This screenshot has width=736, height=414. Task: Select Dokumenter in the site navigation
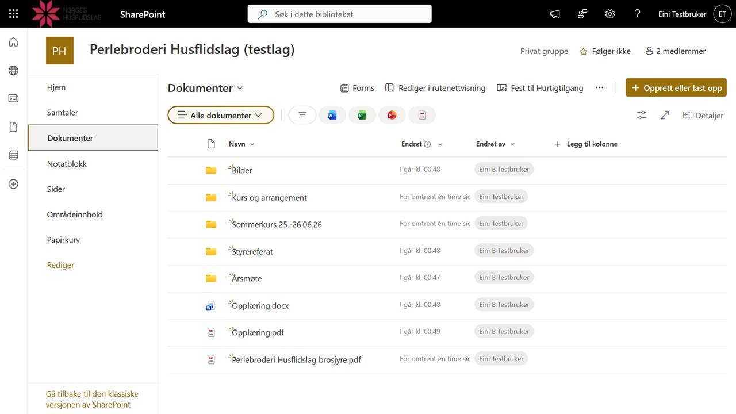(93, 138)
